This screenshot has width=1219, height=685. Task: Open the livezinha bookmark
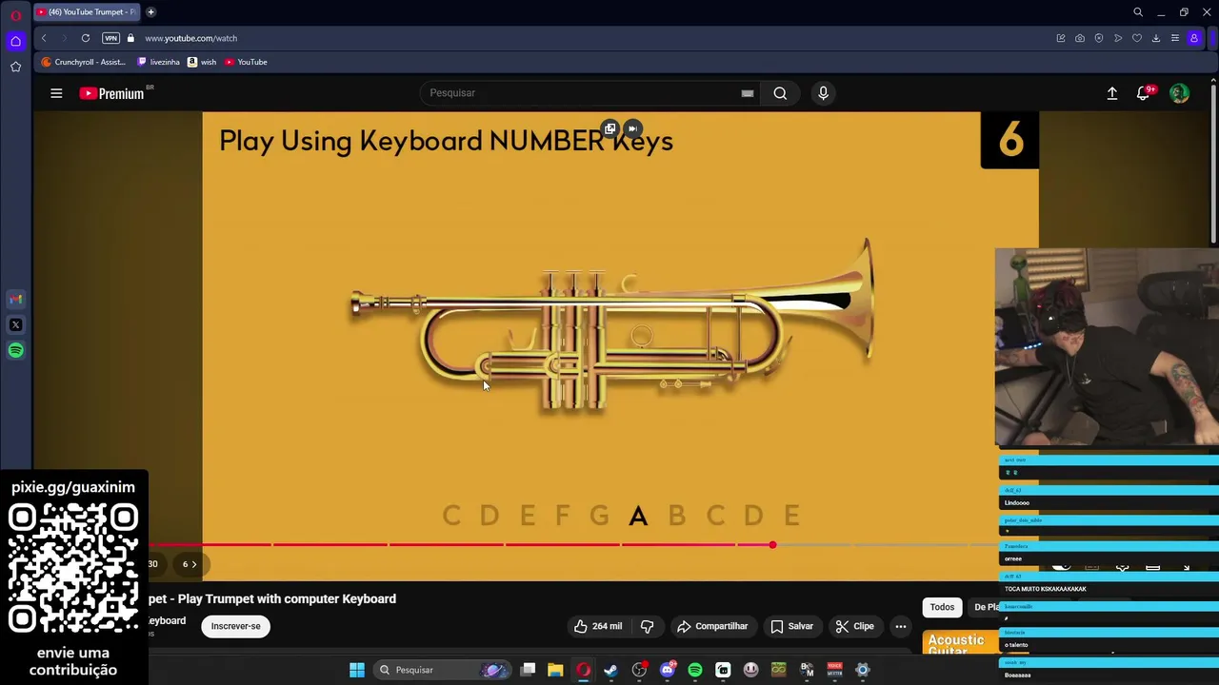158,62
